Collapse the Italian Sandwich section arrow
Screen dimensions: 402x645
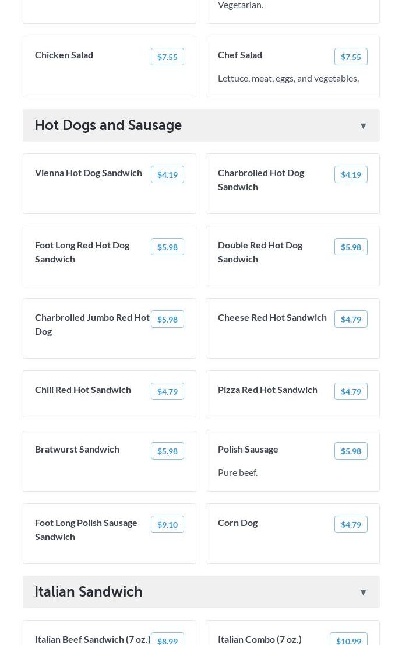[363, 593]
